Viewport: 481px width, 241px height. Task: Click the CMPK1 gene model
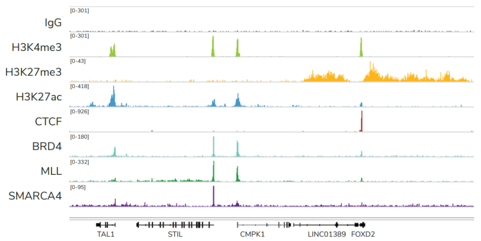point(264,225)
